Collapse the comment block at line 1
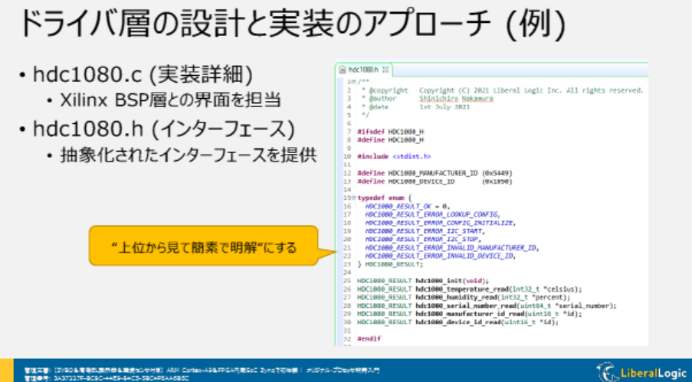 pyautogui.click(x=352, y=81)
